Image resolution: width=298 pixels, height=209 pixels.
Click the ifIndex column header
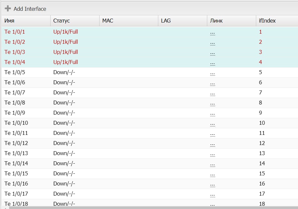[x=277, y=21]
